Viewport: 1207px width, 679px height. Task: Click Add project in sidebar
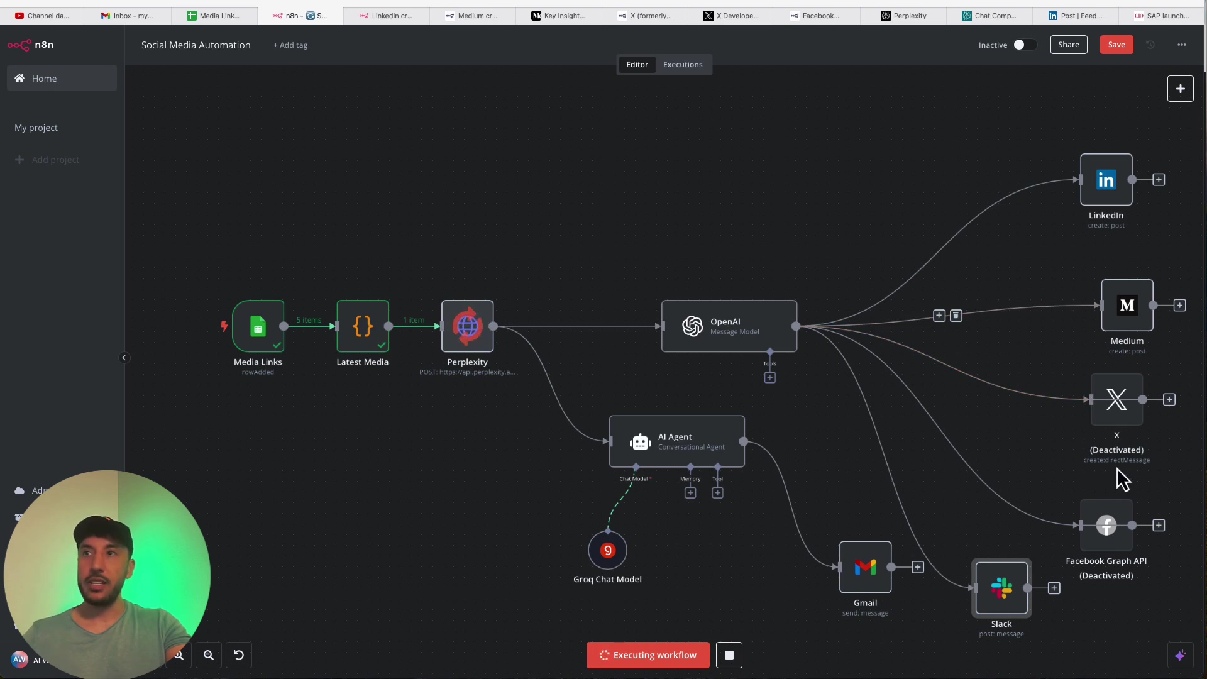47,160
